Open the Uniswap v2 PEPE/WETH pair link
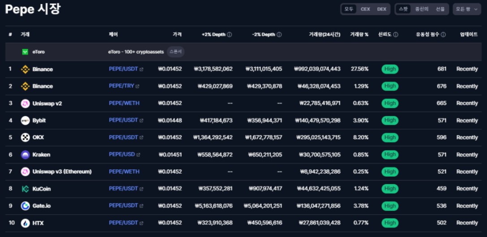 point(124,103)
